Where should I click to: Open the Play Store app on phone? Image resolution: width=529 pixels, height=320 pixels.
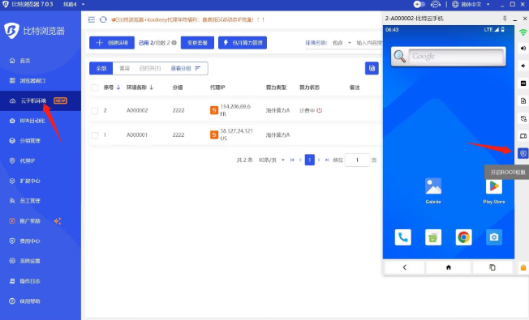coord(494,191)
